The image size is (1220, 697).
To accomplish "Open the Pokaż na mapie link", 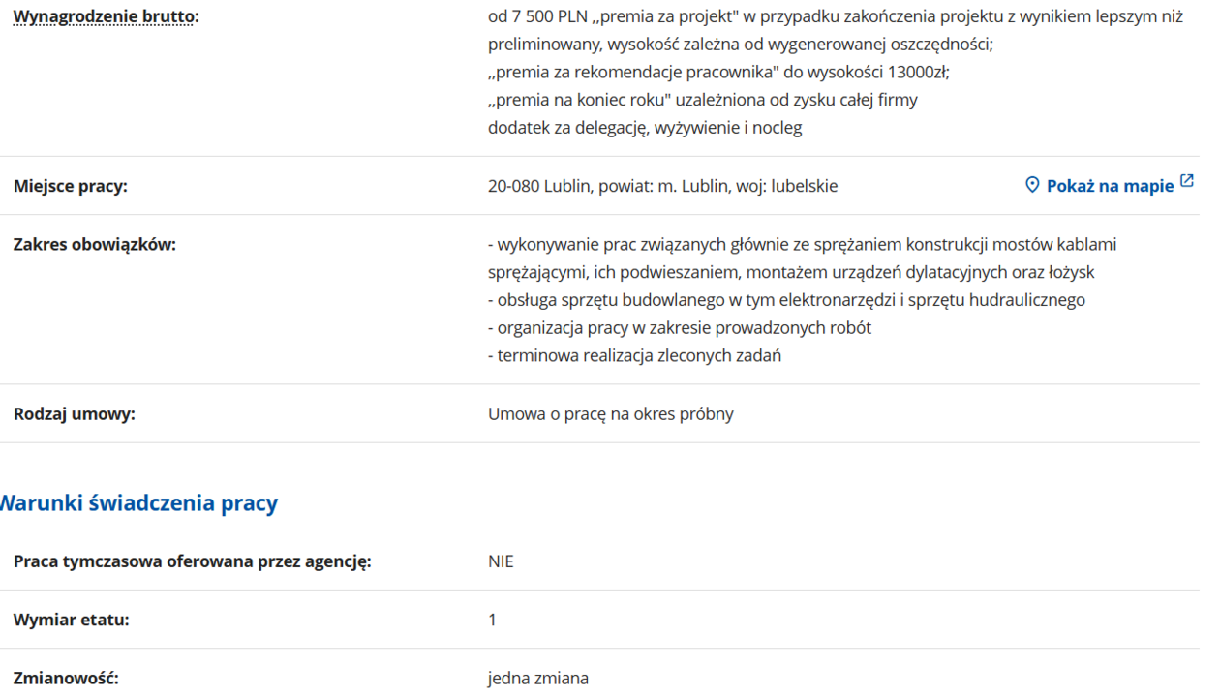I will [x=1110, y=186].
